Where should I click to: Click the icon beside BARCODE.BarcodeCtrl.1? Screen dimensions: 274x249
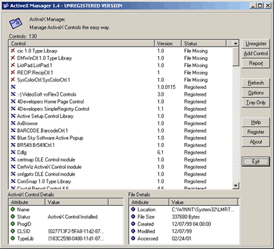[x=13, y=131]
